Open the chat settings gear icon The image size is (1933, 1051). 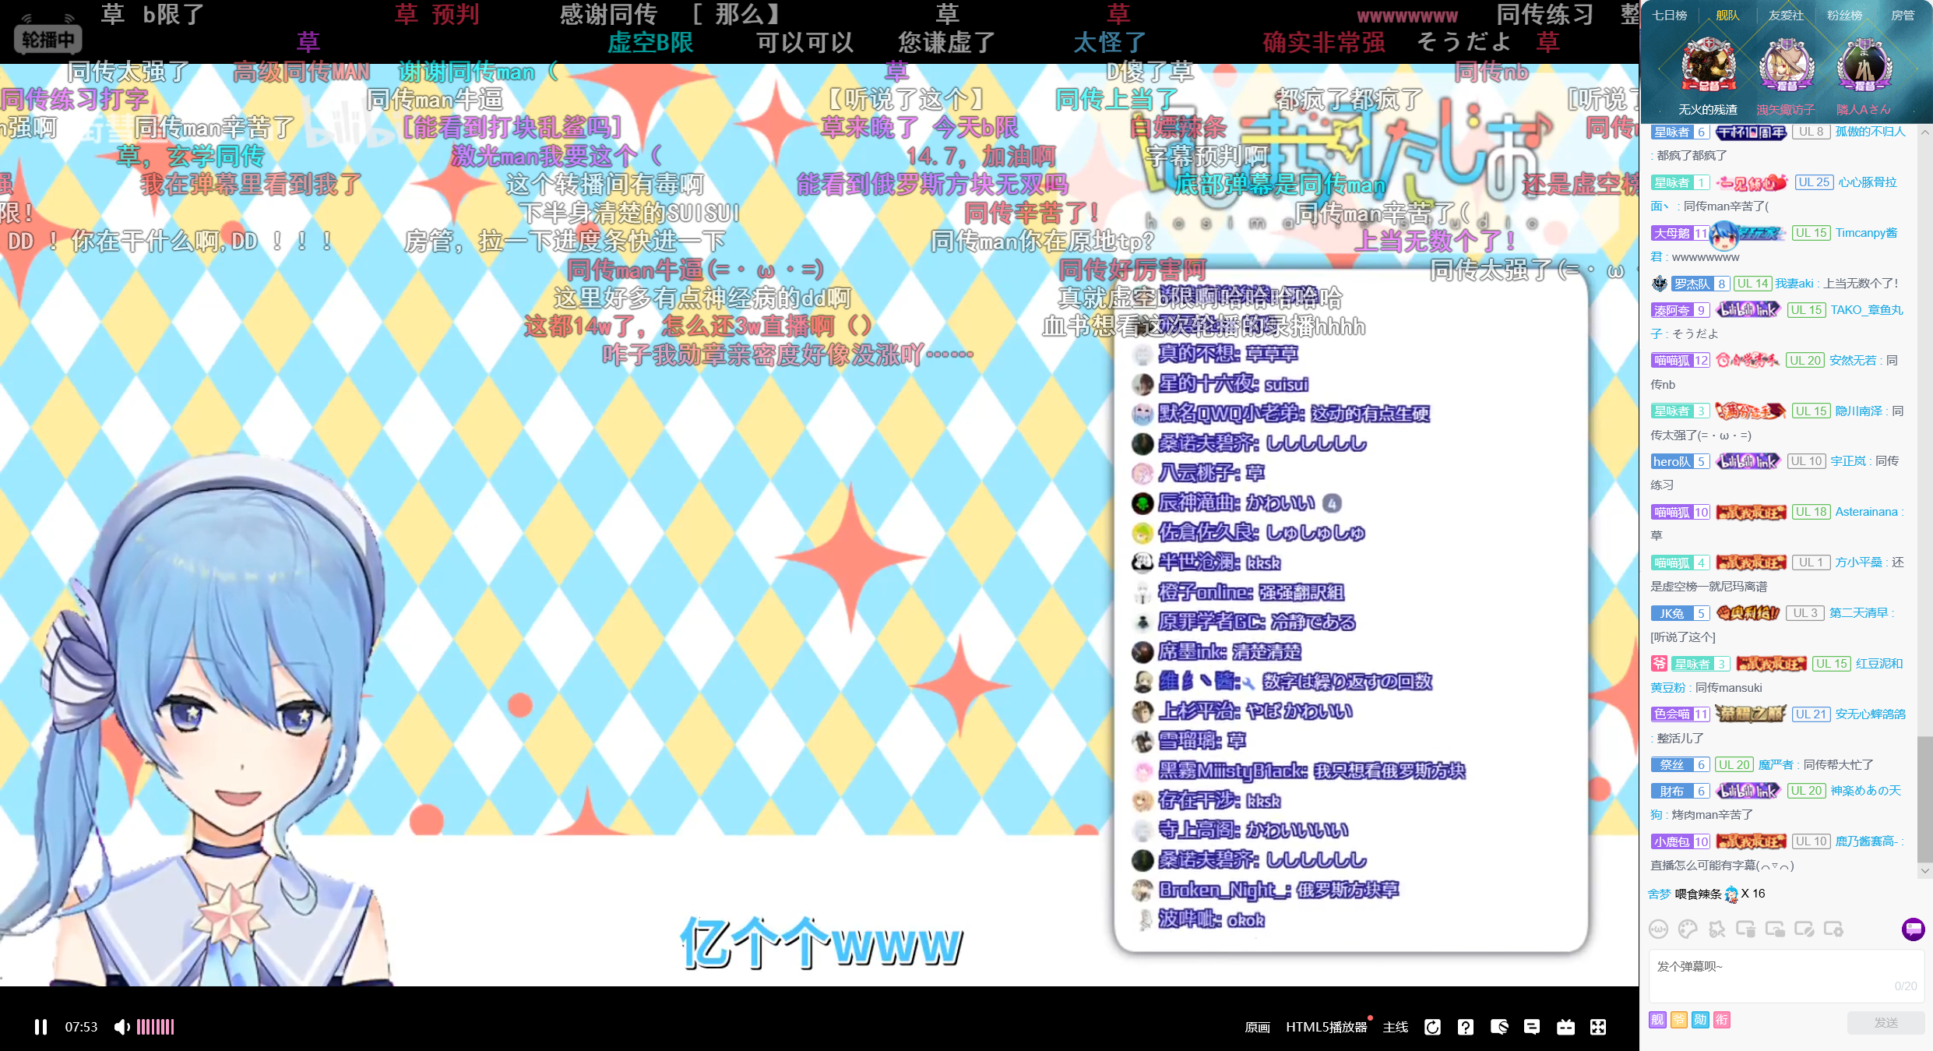(1833, 929)
